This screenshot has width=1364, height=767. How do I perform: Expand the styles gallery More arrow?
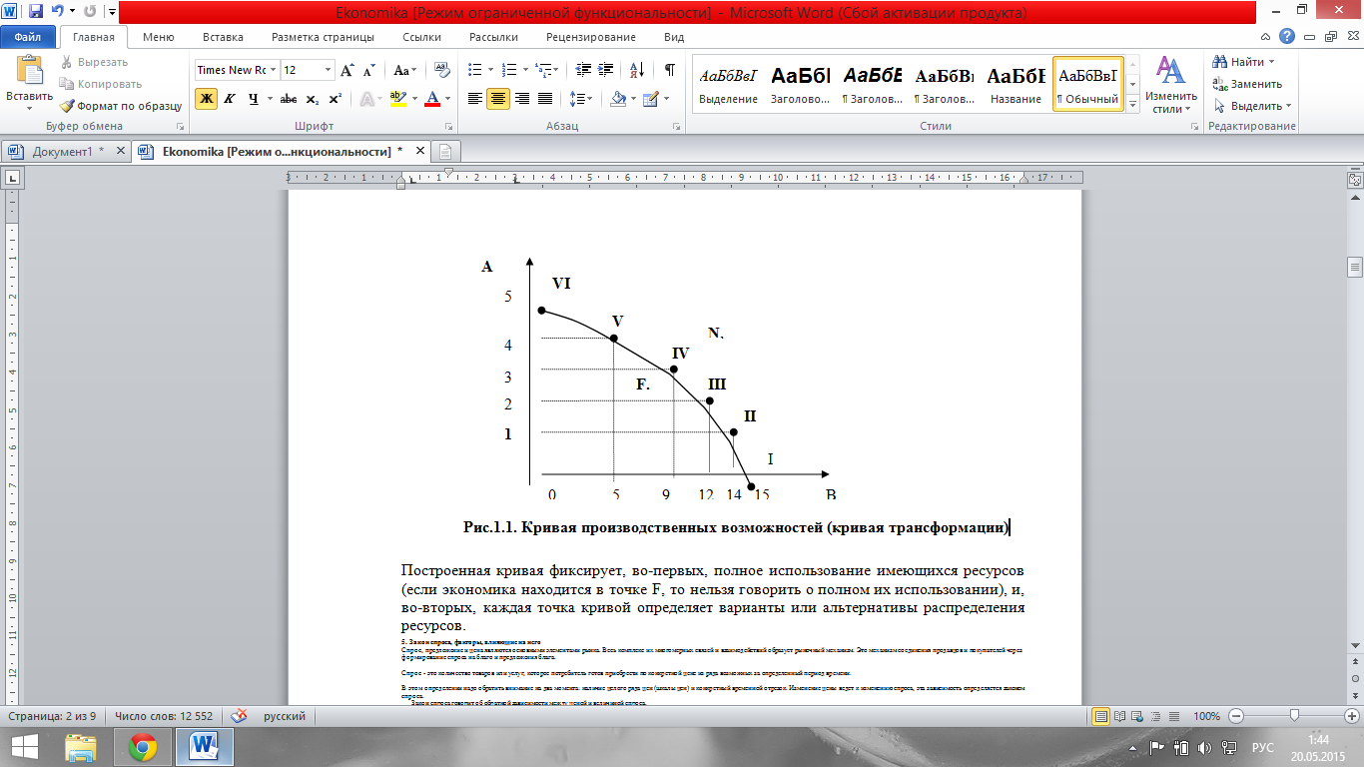pos(1132,105)
